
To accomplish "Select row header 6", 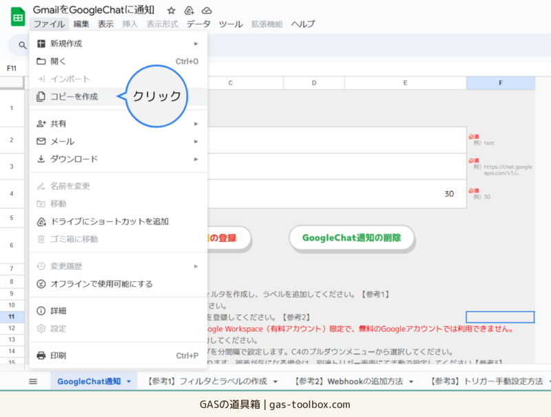I will (12, 245).
